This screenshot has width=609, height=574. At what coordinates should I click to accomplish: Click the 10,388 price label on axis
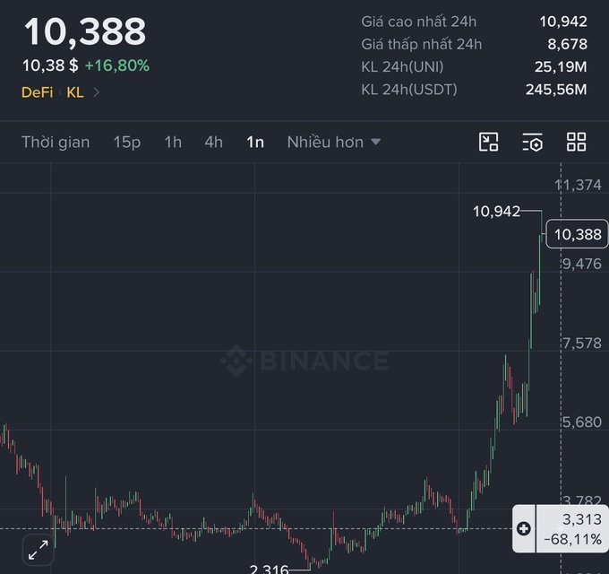[x=577, y=234]
